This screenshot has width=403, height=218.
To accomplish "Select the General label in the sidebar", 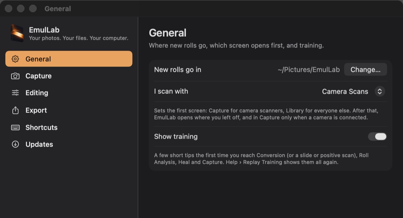I will pos(38,59).
